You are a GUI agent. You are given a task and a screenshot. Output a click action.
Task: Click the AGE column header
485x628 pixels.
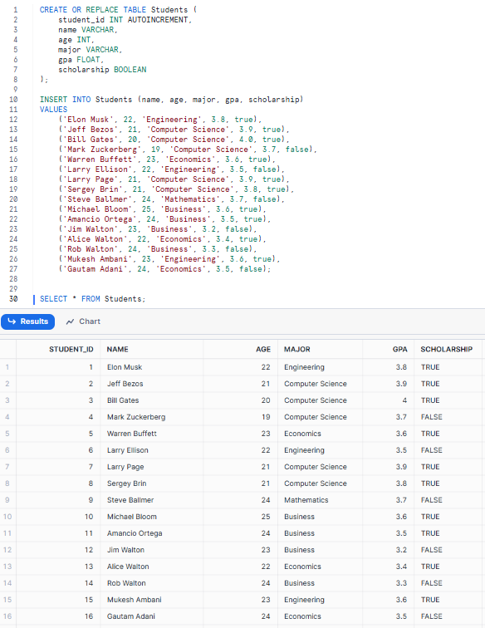click(x=263, y=349)
